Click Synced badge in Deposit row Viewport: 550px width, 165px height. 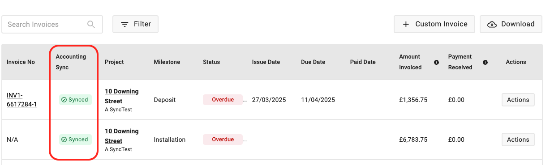pos(75,100)
